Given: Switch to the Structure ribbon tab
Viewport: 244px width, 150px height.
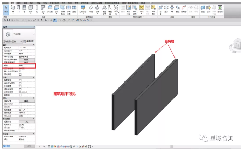Looking at the screenshot, I should 19,3.
